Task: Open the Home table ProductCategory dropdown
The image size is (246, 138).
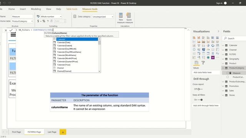Action: click(22, 21)
